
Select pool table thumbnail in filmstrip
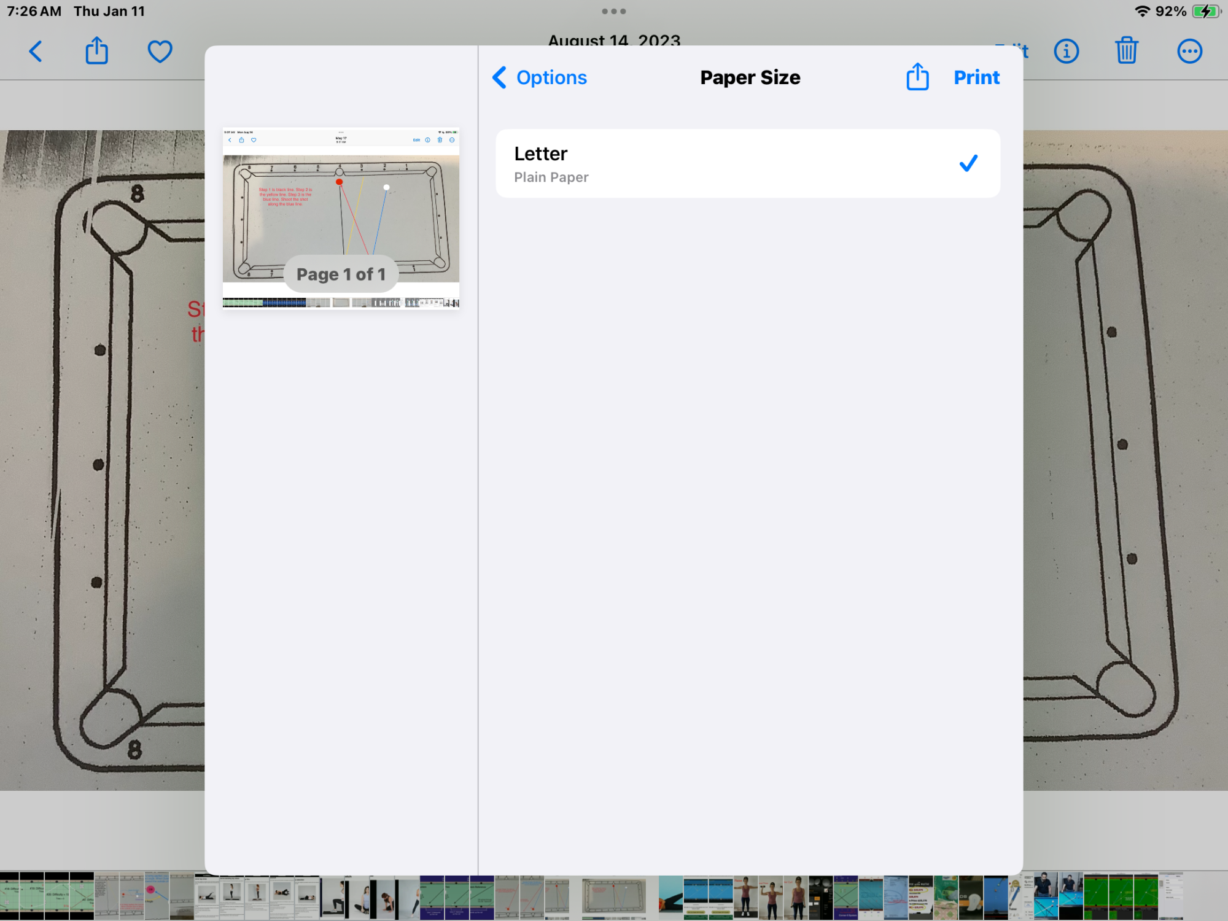pyautogui.click(x=613, y=896)
